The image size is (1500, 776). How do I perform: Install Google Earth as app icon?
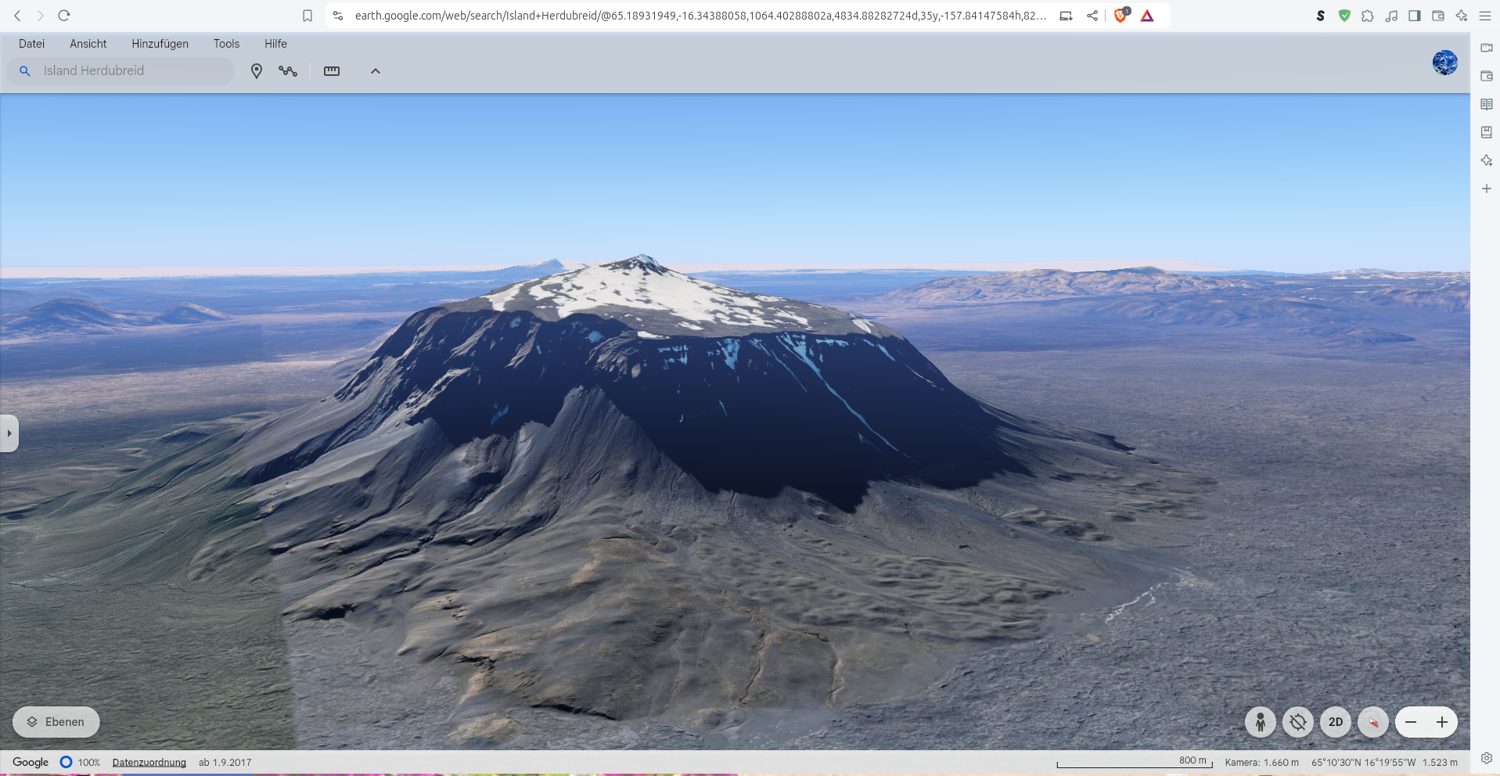(x=1066, y=16)
